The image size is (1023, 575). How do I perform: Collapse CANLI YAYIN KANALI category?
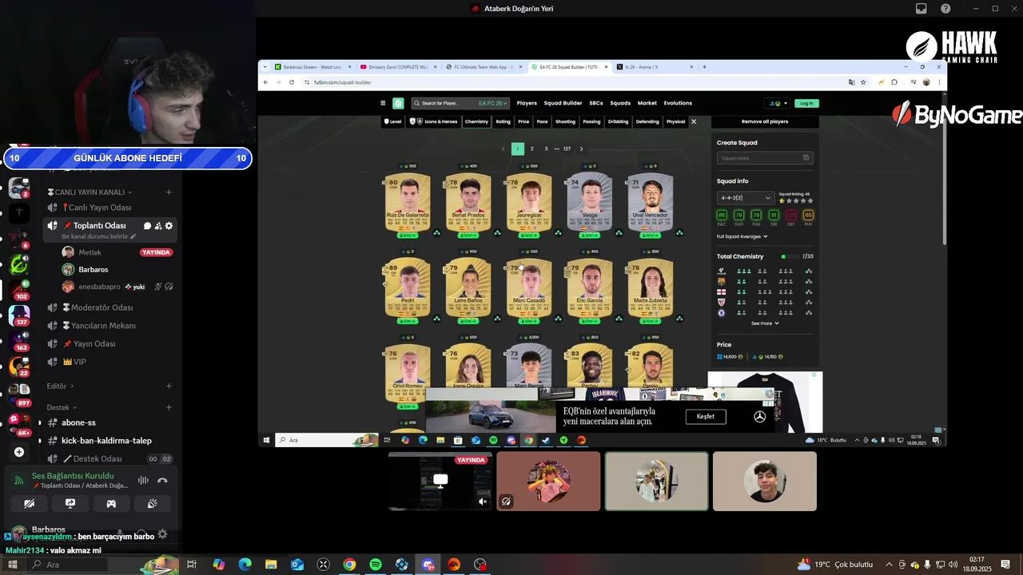pos(90,192)
